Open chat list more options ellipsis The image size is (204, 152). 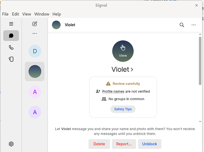[35, 33]
